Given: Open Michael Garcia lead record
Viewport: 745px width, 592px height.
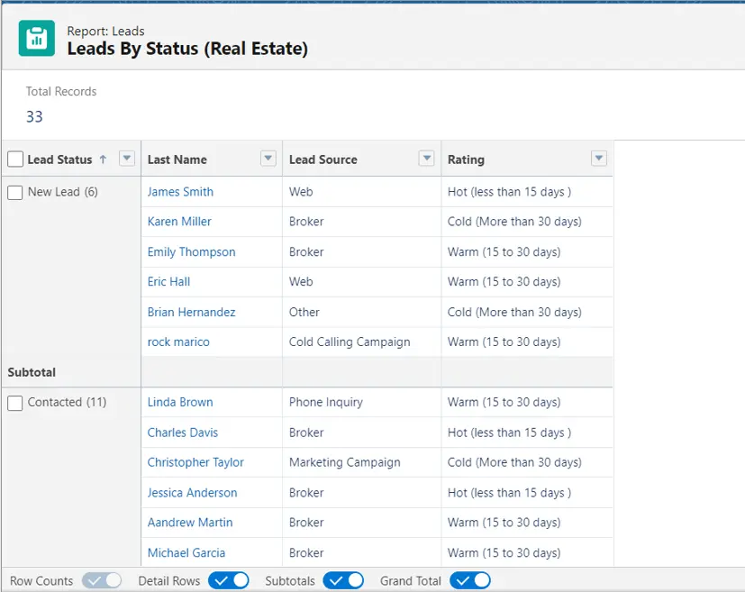Looking at the screenshot, I should [x=186, y=553].
